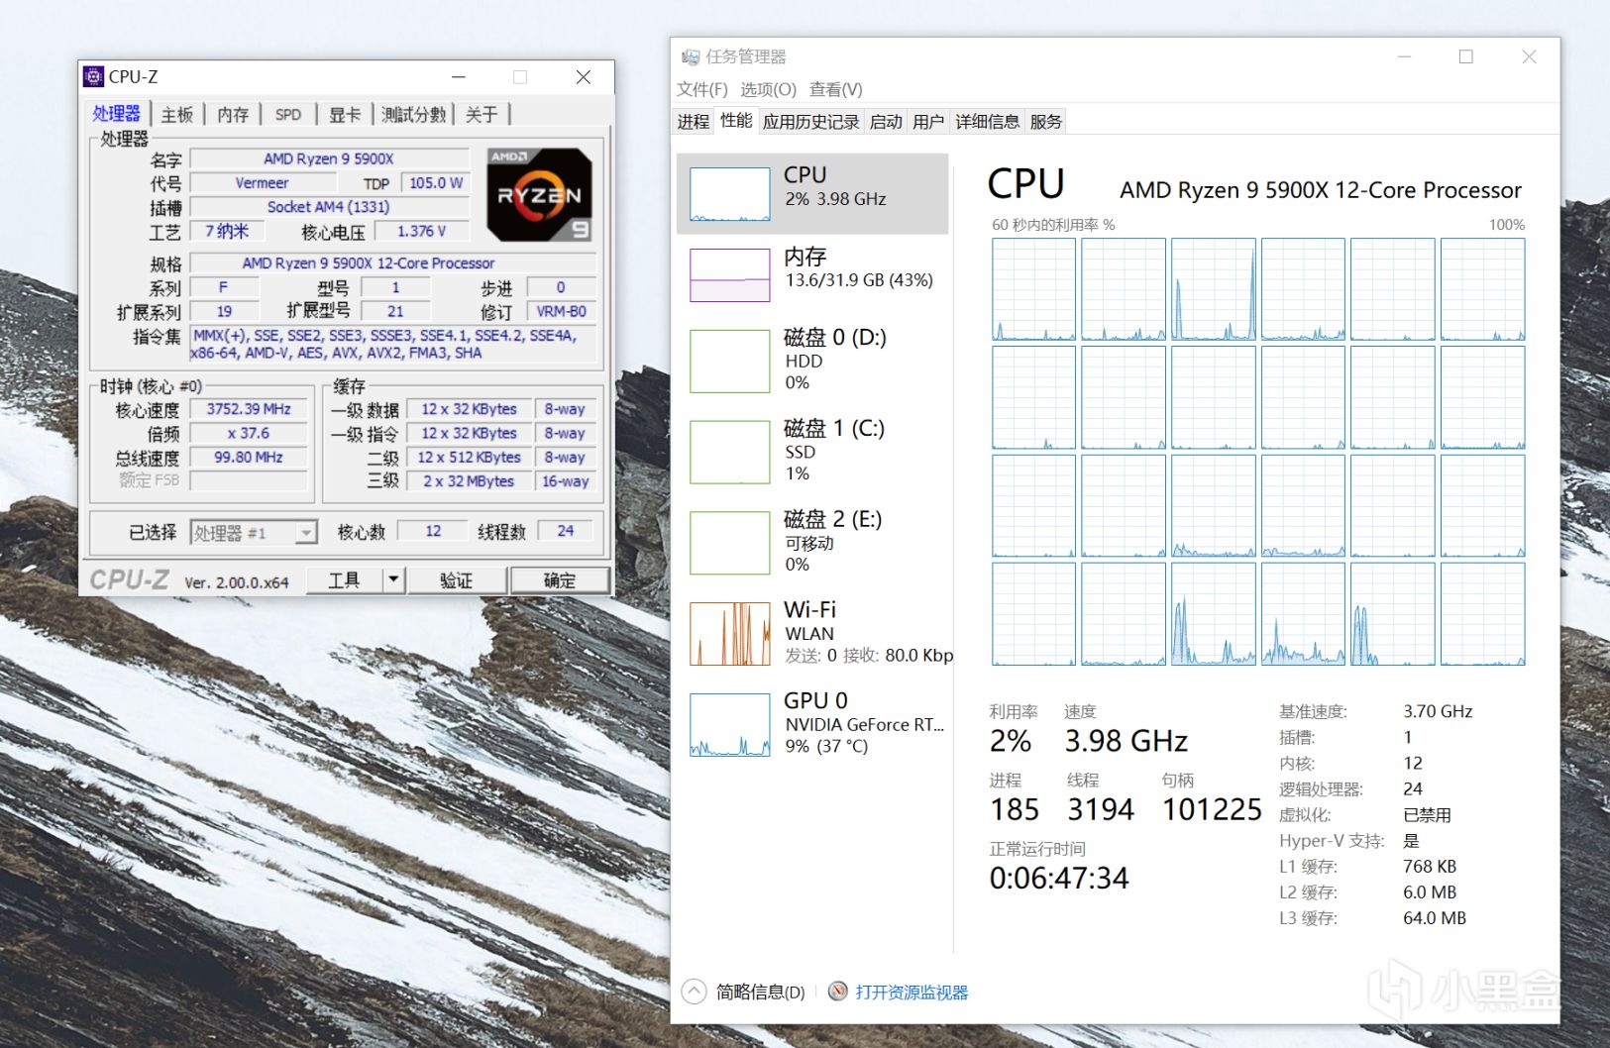
Task: Click the thread count value 24 in CPU-Z
Action: point(566,531)
